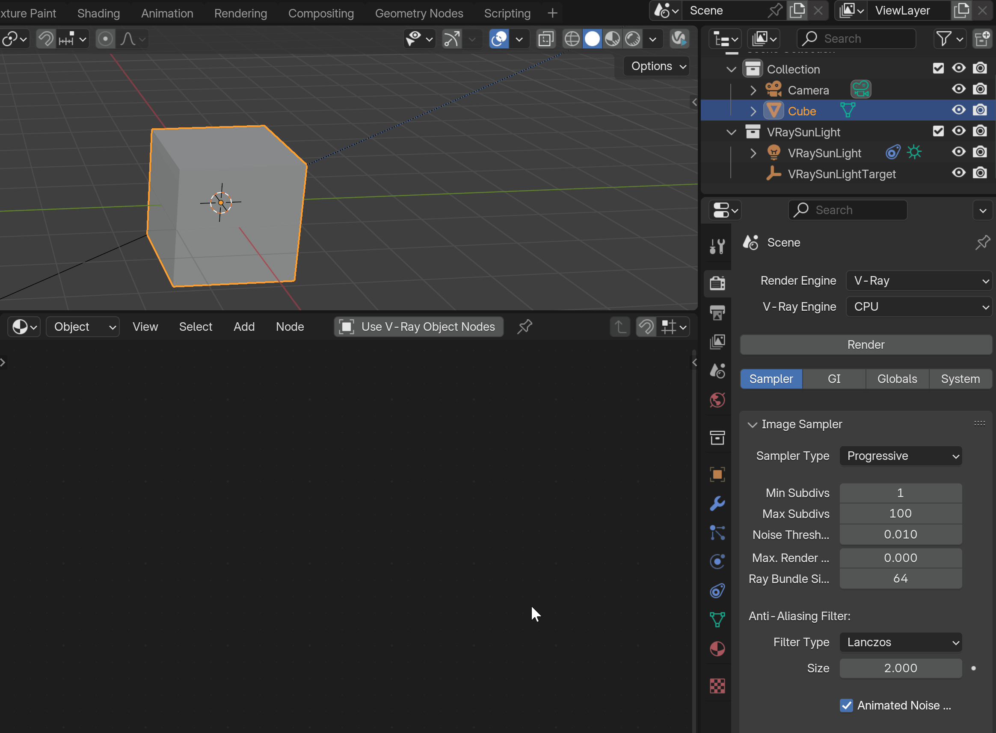Open Filter Type Lanczos dropdown
Image resolution: width=996 pixels, height=733 pixels.
click(x=901, y=642)
